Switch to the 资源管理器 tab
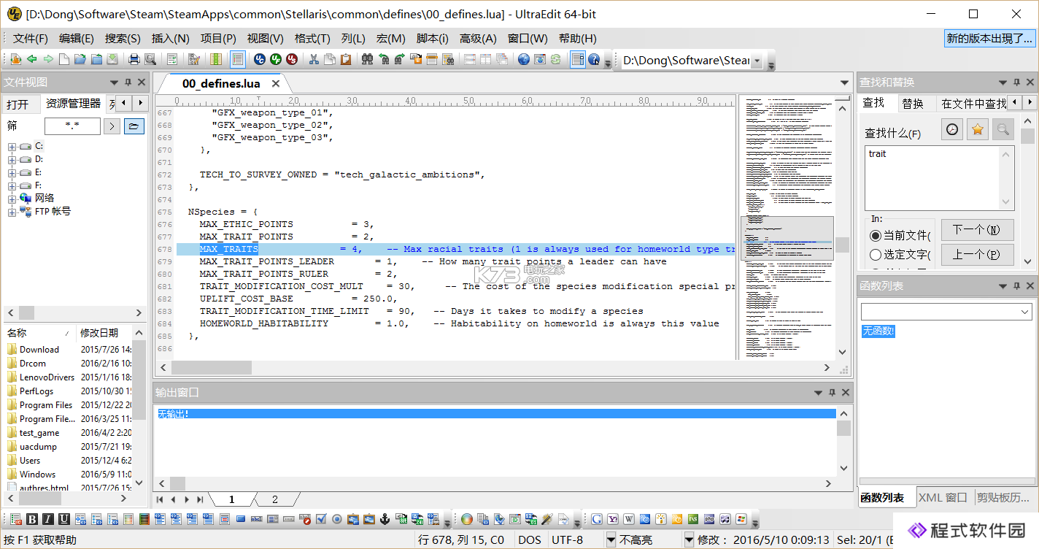Image resolution: width=1039 pixels, height=549 pixels. (73, 104)
